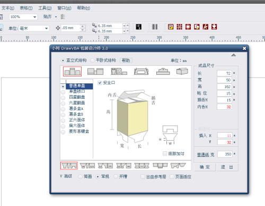265x206 pixels.
Task: Increase the duplicate X 6.35 mm value
Action: pos(127,25)
